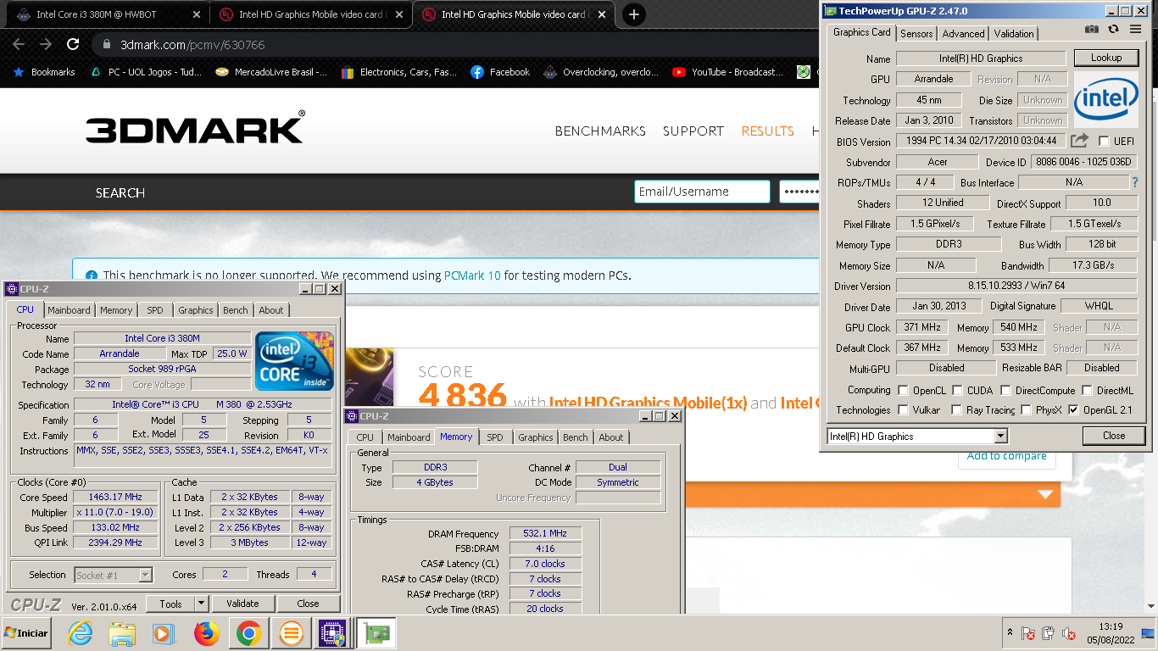Expand the orange bar chevron on 3DMark page
Screen dimensions: 1158x651
coord(1045,494)
